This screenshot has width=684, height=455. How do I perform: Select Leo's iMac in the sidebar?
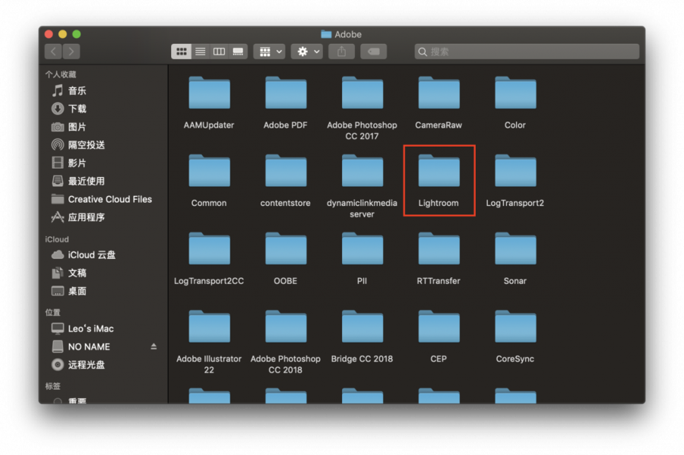103,329
